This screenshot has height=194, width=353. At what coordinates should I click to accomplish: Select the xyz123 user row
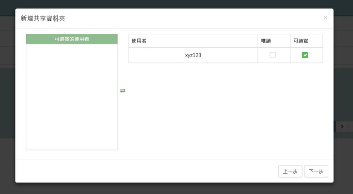193,55
